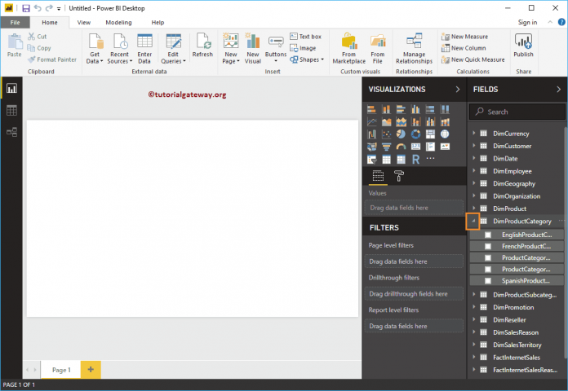Screen dimensions: 568x391
Task: Click the Refresh icon in ribbon
Action: click(x=202, y=45)
